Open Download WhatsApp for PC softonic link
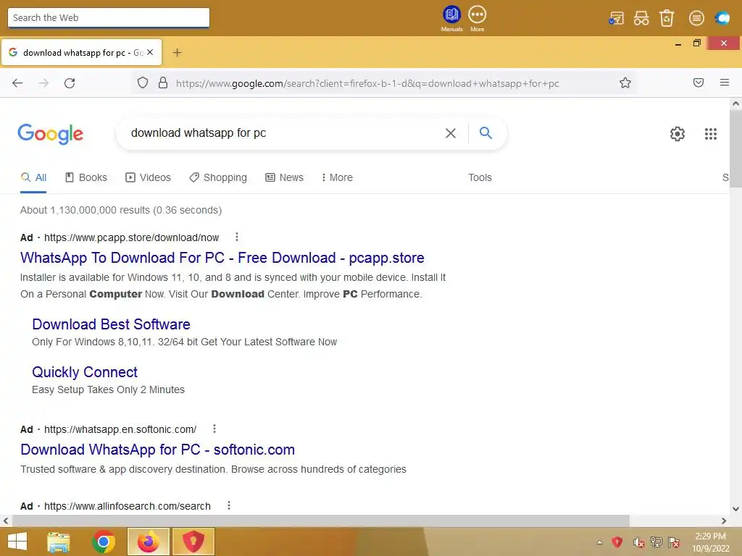 (x=157, y=450)
